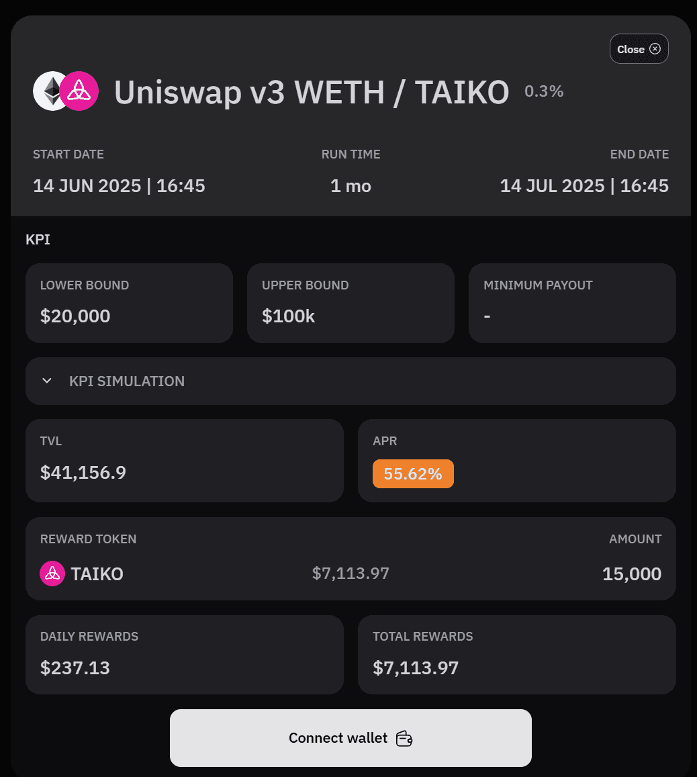The width and height of the screenshot is (697, 777).
Task: Click the pink TAIKO pair icon in header
Action: [x=79, y=91]
